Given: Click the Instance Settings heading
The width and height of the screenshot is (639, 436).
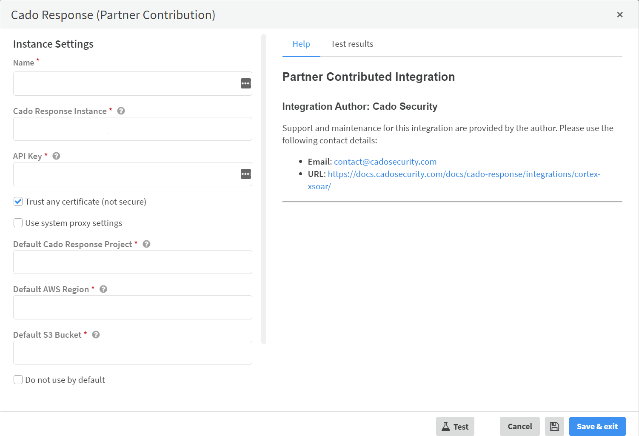Looking at the screenshot, I should [x=53, y=44].
